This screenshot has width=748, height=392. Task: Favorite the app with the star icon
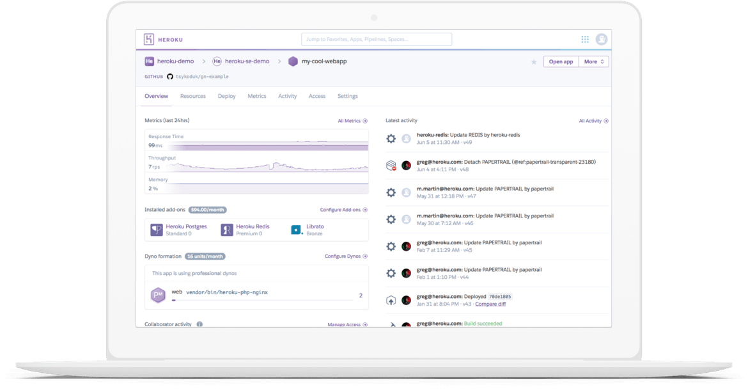click(534, 62)
